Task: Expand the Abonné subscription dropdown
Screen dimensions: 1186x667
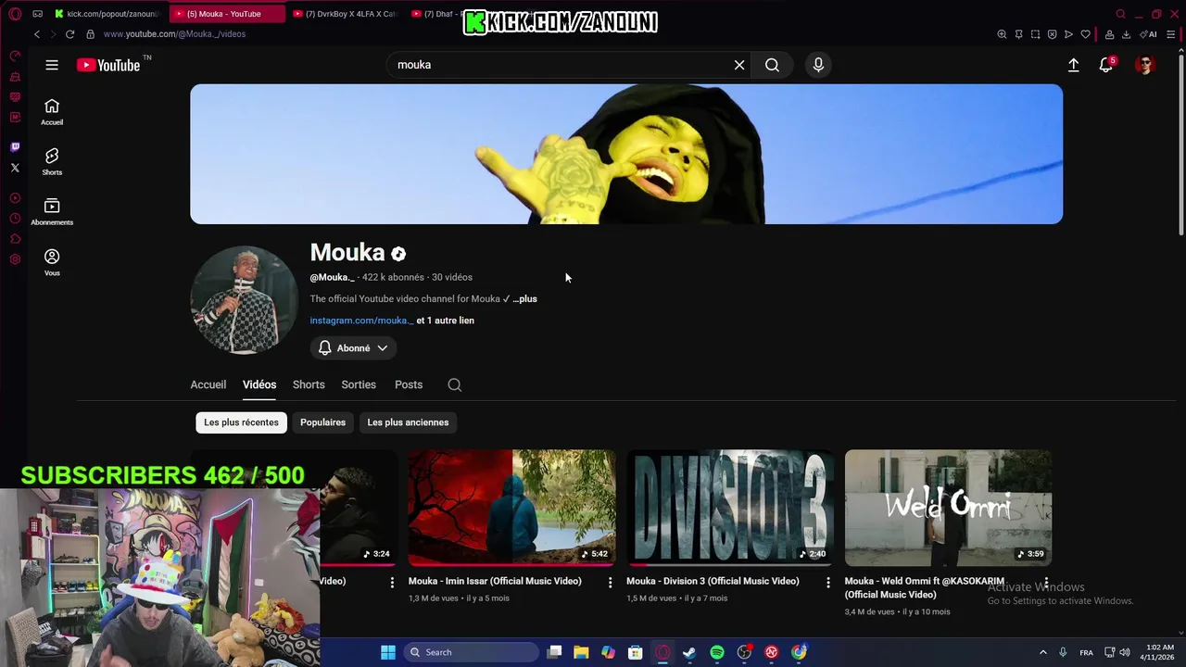Action: [x=353, y=348]
